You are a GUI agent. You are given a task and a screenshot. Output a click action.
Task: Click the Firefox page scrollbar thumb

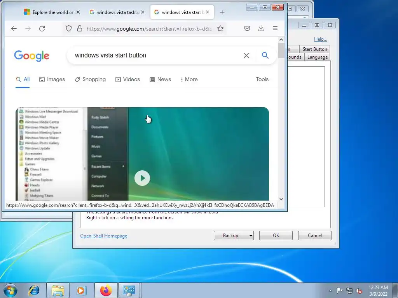point(281,51)
